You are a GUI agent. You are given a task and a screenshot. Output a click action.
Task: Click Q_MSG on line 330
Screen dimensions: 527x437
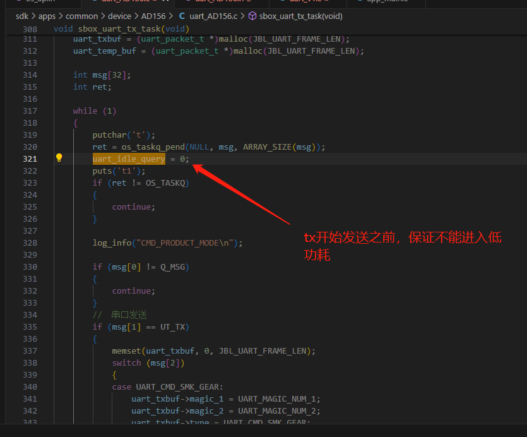coord(173,267)
